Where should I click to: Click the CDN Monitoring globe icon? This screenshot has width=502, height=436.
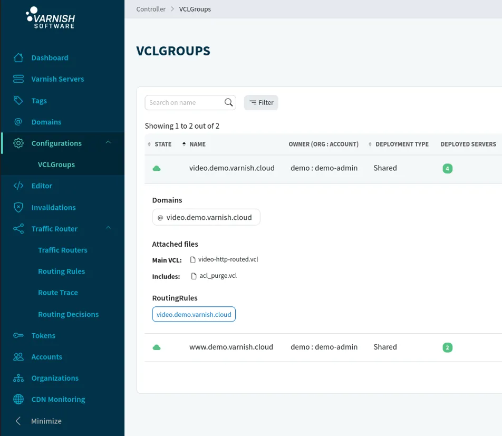[18, 399]
